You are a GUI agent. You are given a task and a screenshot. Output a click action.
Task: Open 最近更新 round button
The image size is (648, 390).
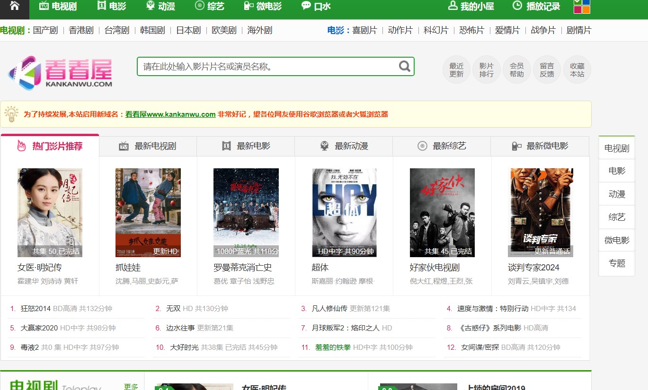click(456, 69)
